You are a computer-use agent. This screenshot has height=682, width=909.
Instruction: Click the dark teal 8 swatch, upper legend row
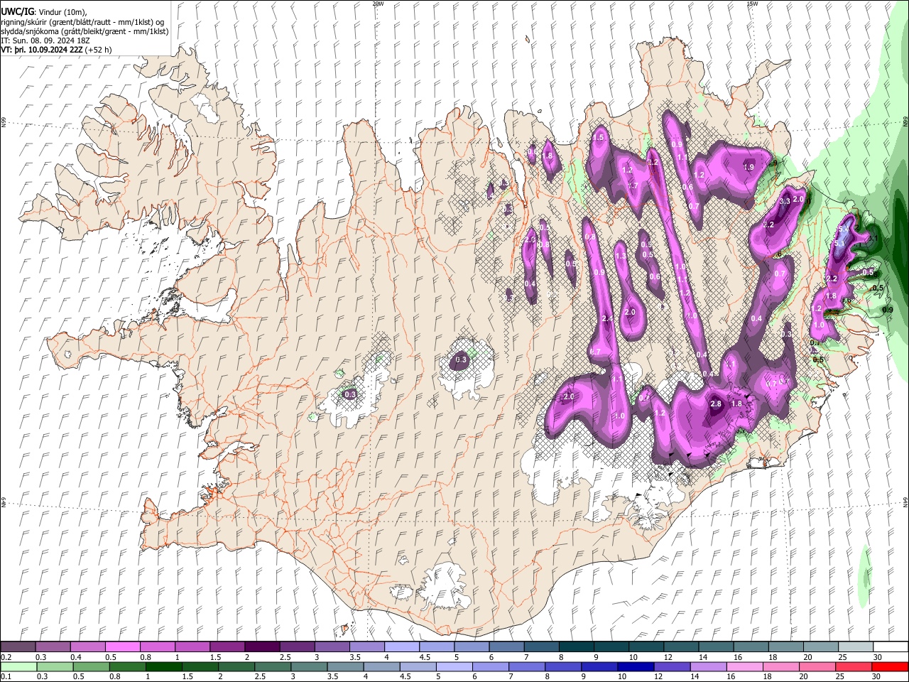[x=576, y=647]
